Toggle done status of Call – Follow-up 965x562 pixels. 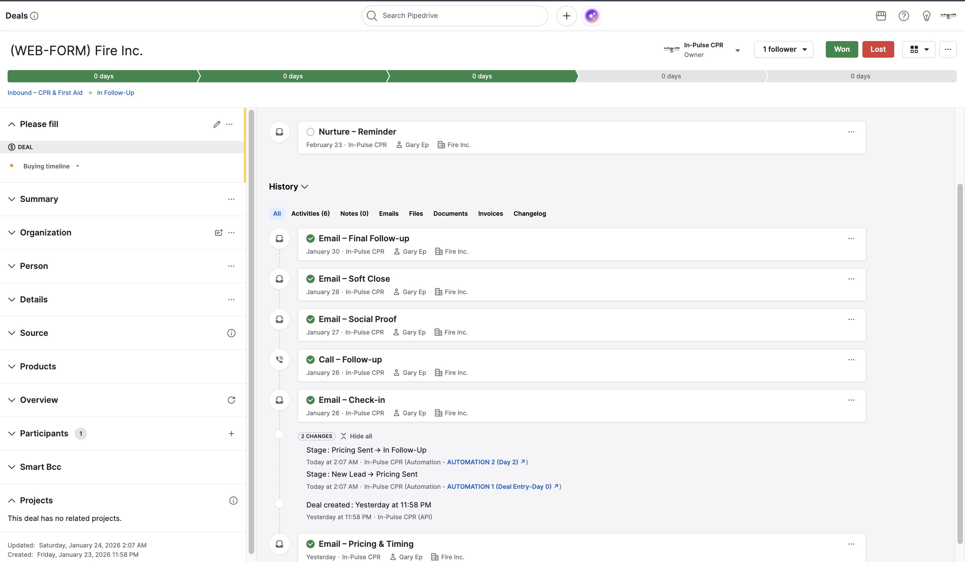click(x=310, y=359)
